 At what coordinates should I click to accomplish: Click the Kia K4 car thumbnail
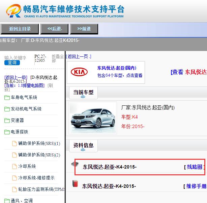[93, 118]
